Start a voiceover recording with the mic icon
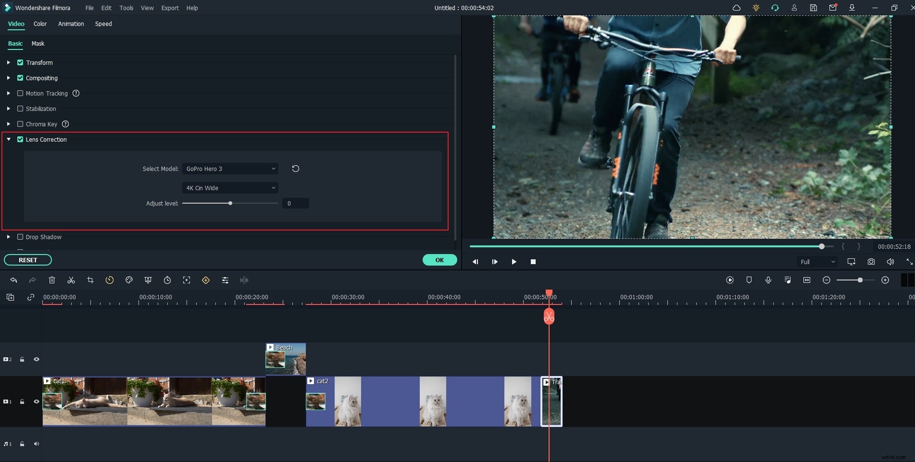 768,280
